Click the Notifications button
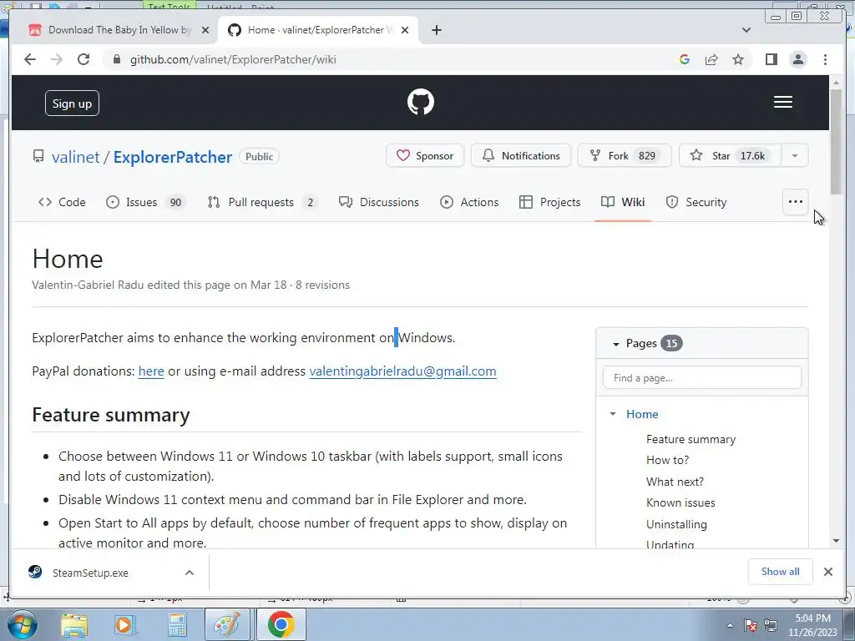The height and width of the screenshot is (641, 855). pyautogui.click(x=521, y=156)
